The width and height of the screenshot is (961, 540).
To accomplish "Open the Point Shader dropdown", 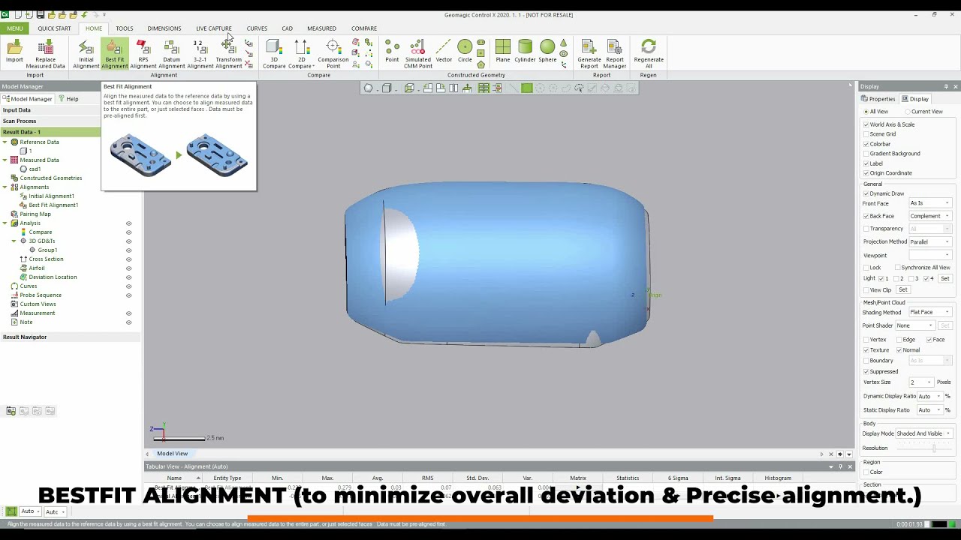I will click(x=915, y=325).
